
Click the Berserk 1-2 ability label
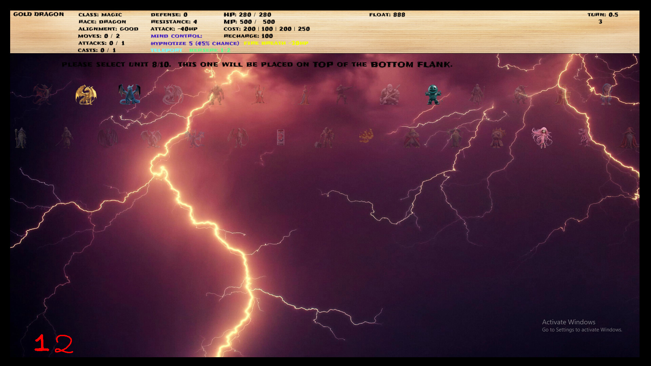pos(210,50)
